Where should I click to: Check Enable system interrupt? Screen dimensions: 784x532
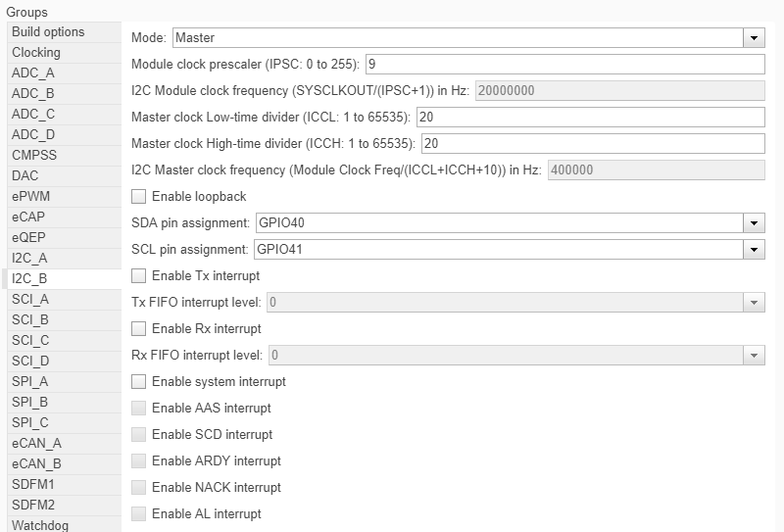pos(138,382)
